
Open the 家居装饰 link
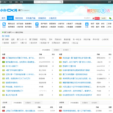tap(52, 24)
